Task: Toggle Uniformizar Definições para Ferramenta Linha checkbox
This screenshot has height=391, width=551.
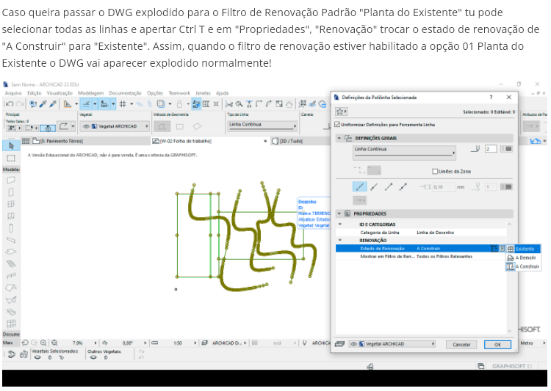Action: [x=337, y=124]
